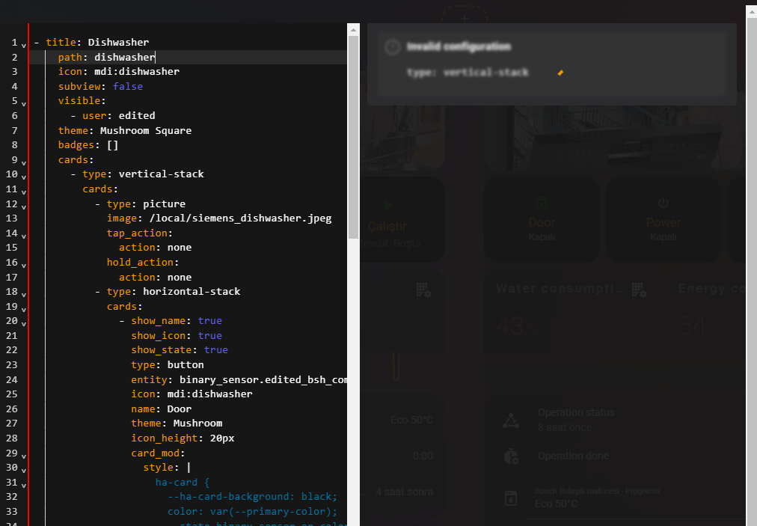
Task: Click the Water consumption 43% value
Action: (x=517, y=326)
